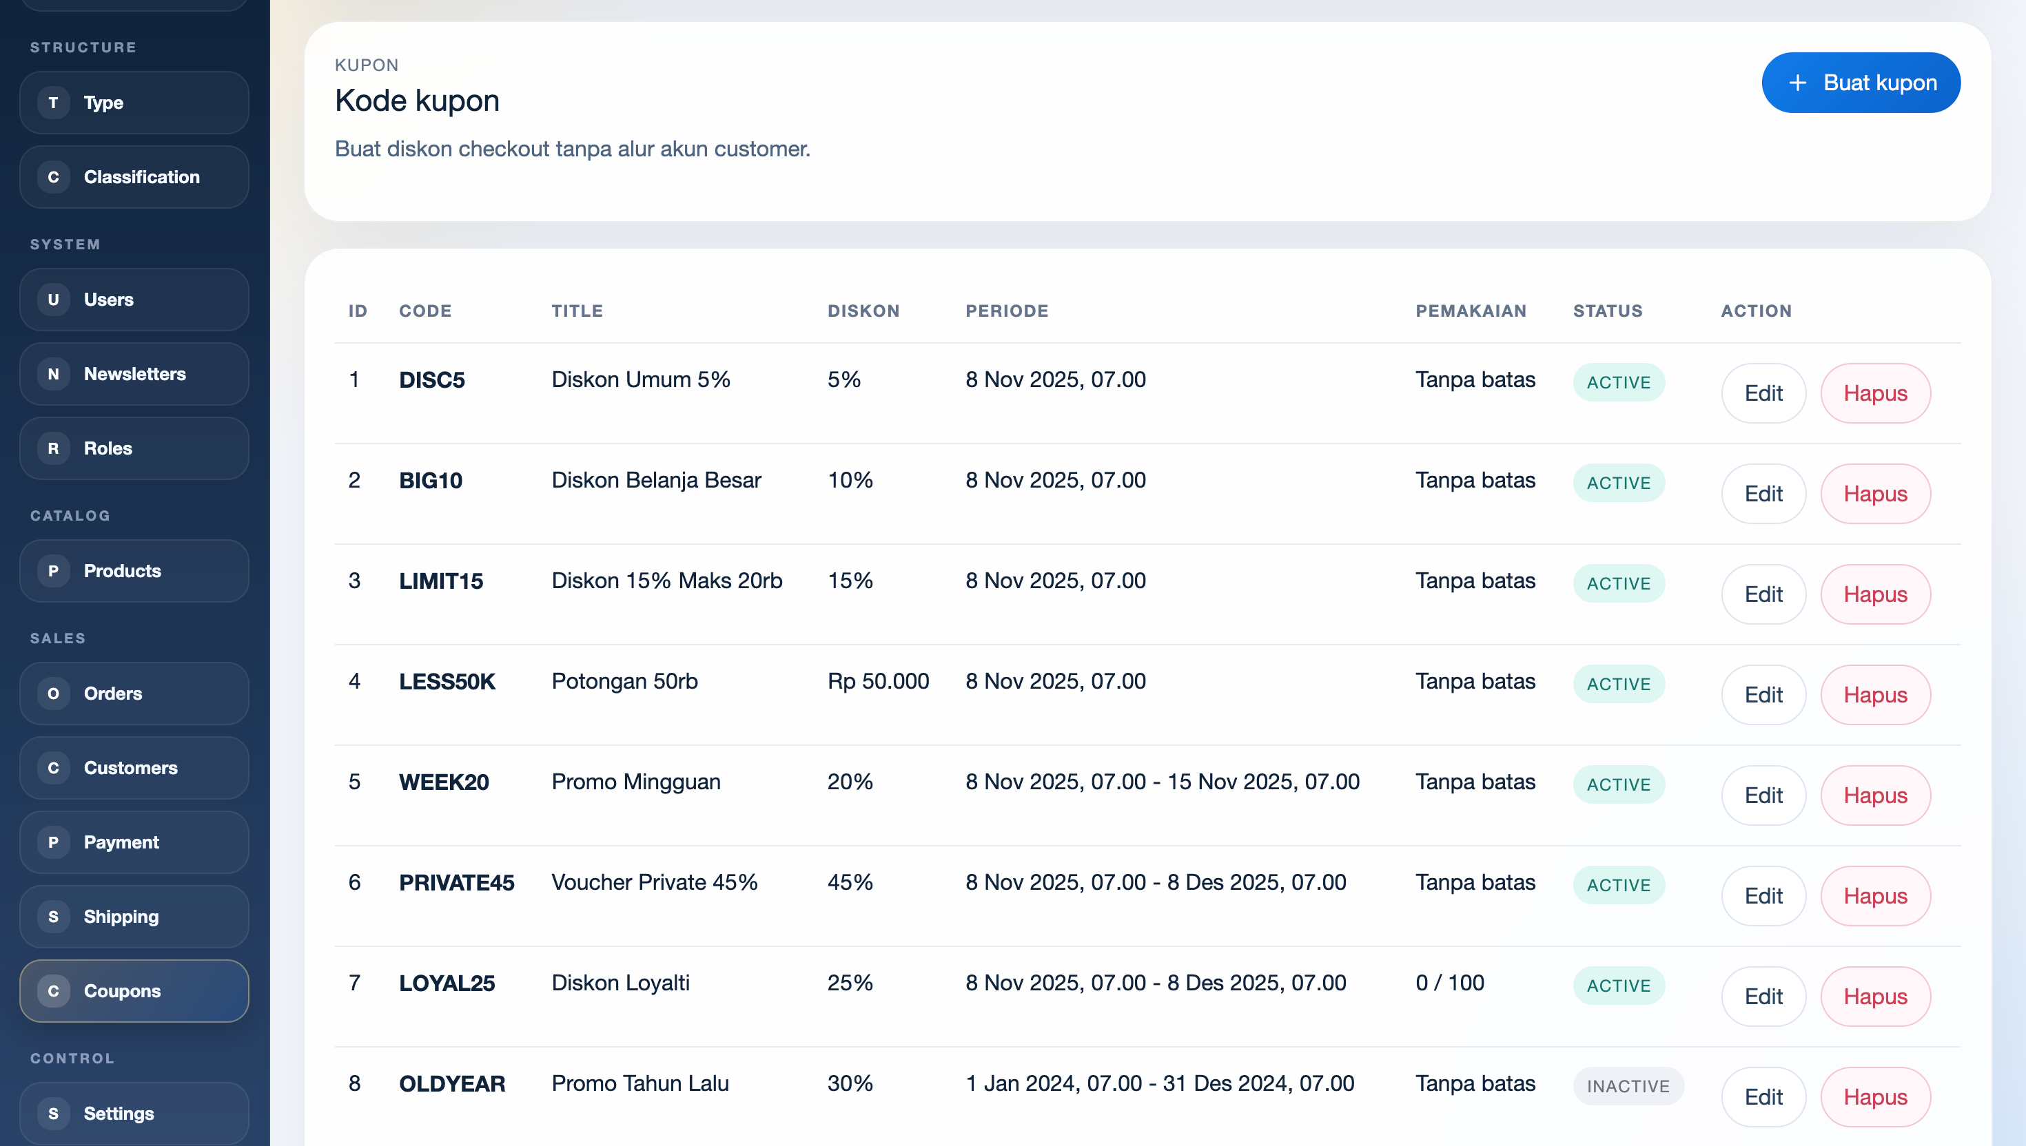Image resolution: width=2026 pixels, height=1146 pixels.
Task: Click the 'Promo Tahun Lalu' title
Action: (x=639, y=1084)
